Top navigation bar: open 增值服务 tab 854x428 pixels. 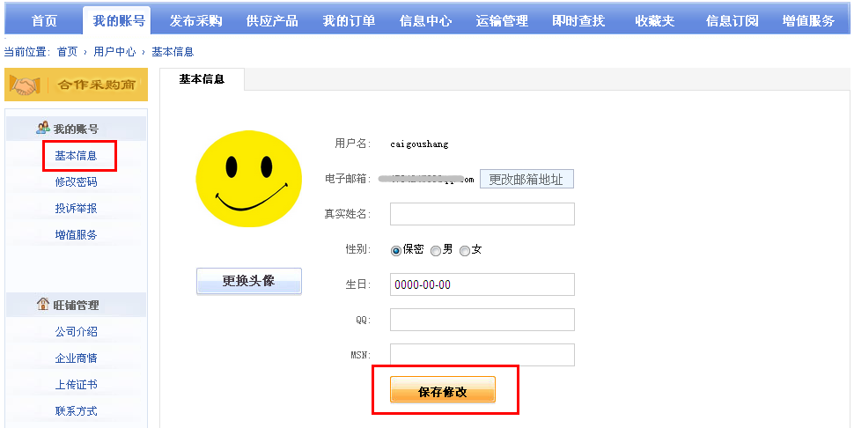tap(808, 21)
